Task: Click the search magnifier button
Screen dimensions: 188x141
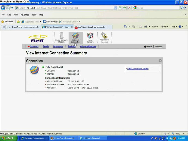Action: click(182, 8)
